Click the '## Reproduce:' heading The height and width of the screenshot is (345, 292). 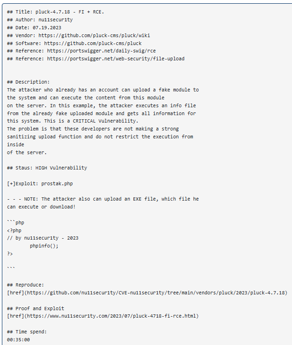click(26, 285)
